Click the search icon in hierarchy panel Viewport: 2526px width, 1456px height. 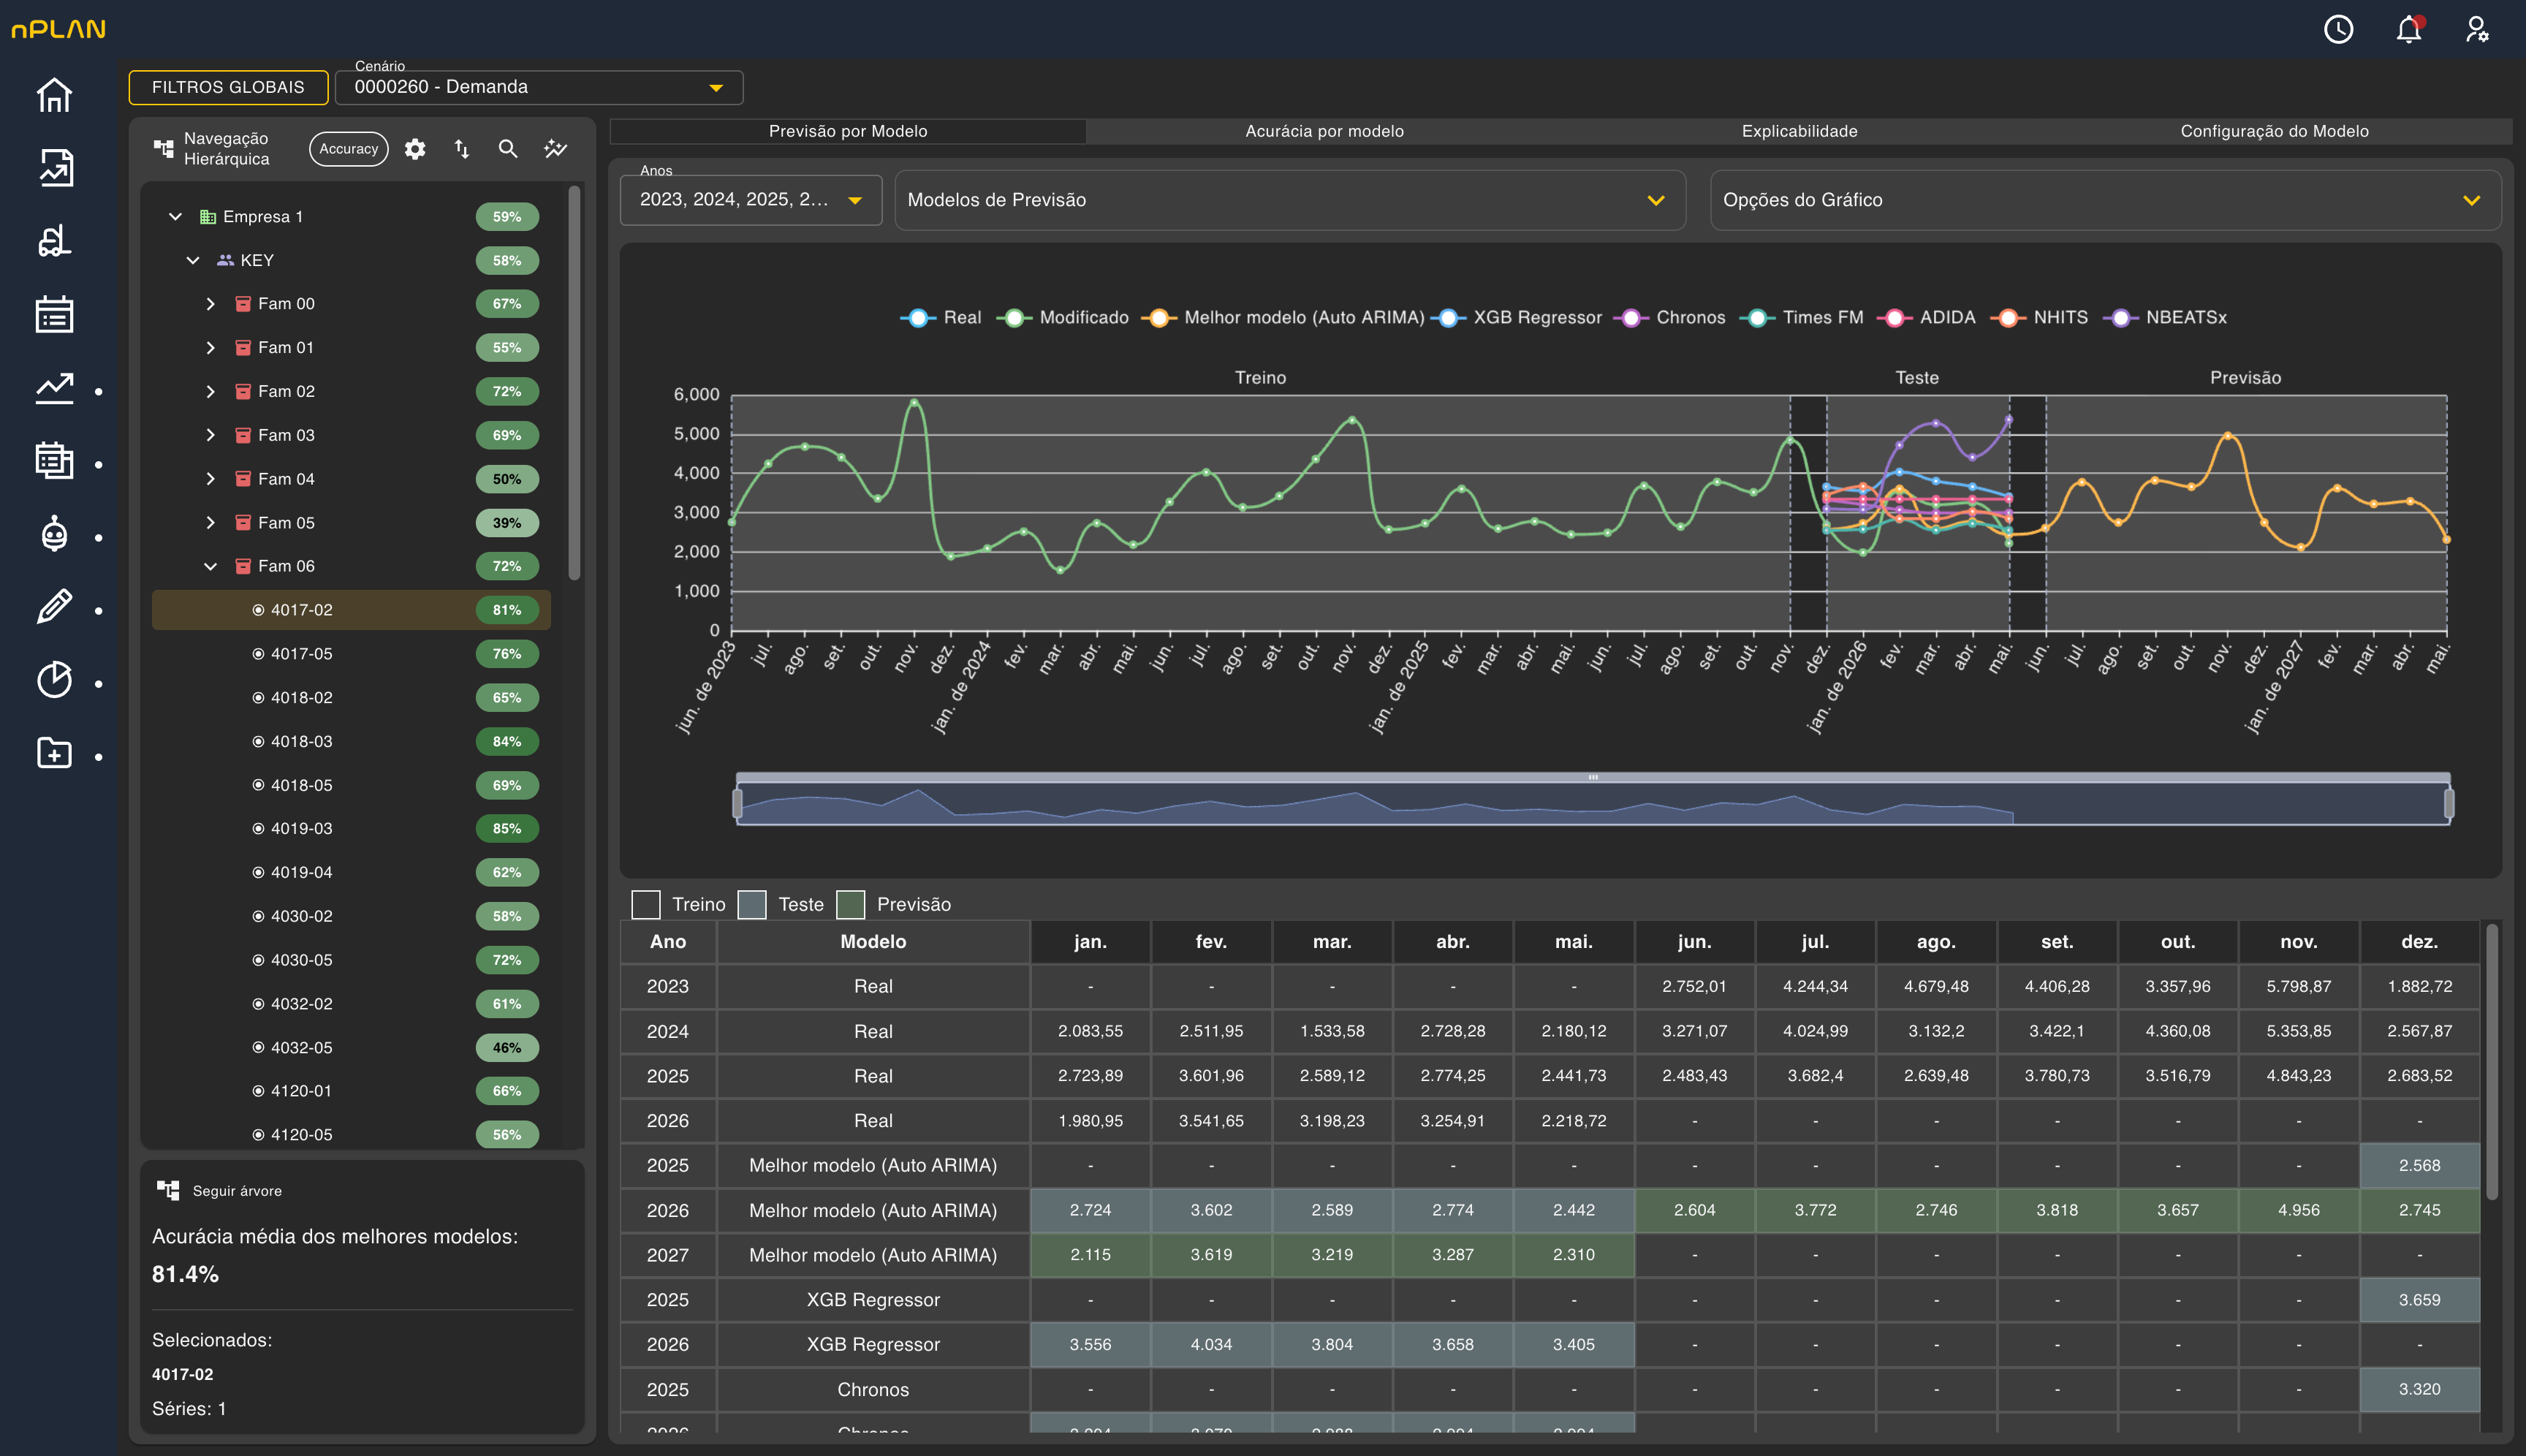508,149
